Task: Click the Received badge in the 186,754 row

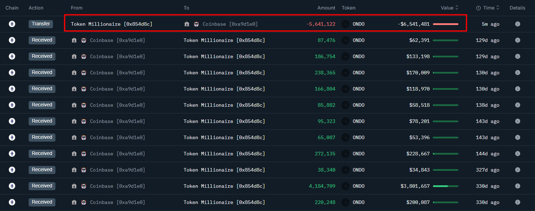Action: point(42,56)
